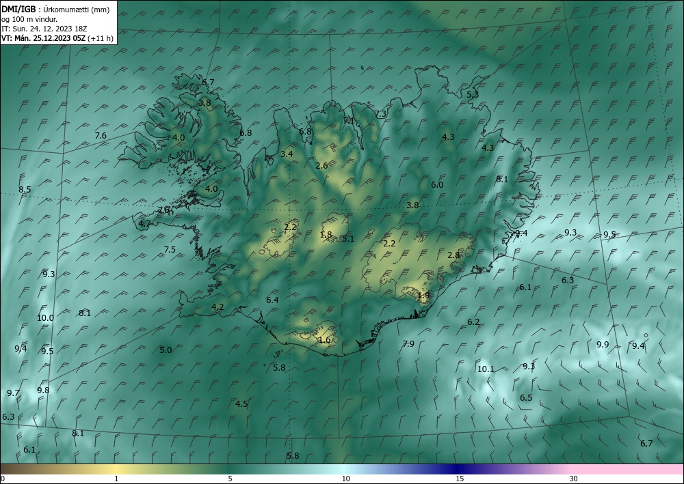
Task: Click the 7.3 precipitation value
Action: point(381,113)
